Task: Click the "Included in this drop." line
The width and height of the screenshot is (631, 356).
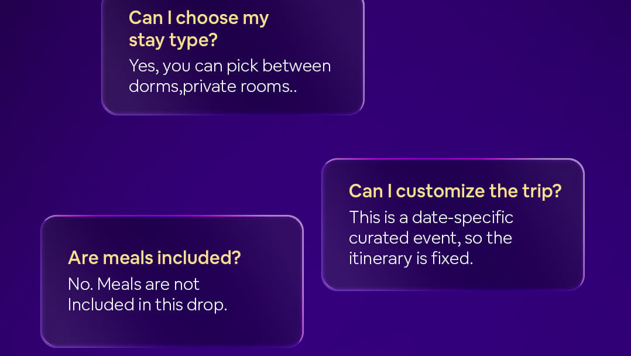Action: pyautogui.click(x=147, y=305)
